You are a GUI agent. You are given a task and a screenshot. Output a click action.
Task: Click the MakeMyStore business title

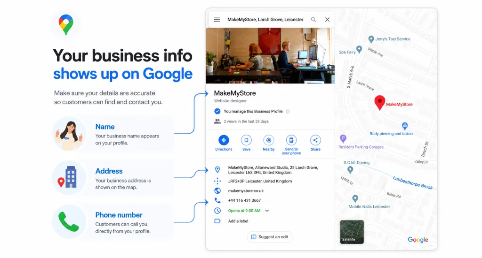[235, 93]
